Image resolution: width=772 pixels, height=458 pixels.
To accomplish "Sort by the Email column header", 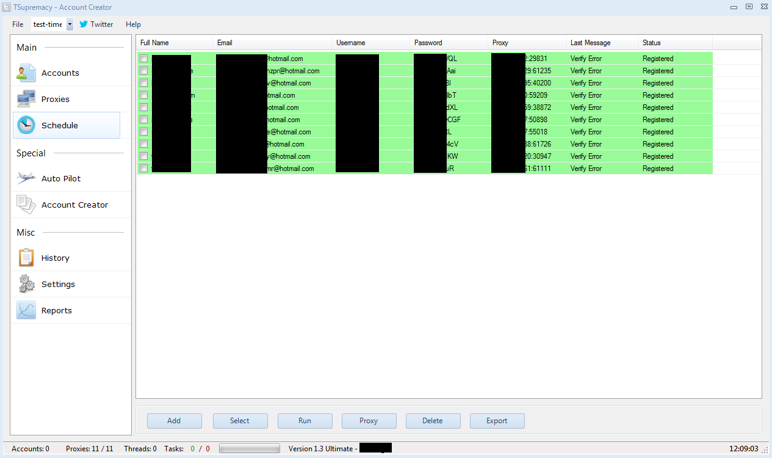I will click(272, 43).
